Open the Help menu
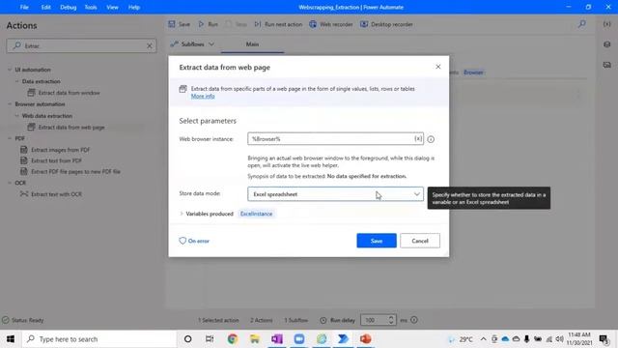 click(134, 7)
